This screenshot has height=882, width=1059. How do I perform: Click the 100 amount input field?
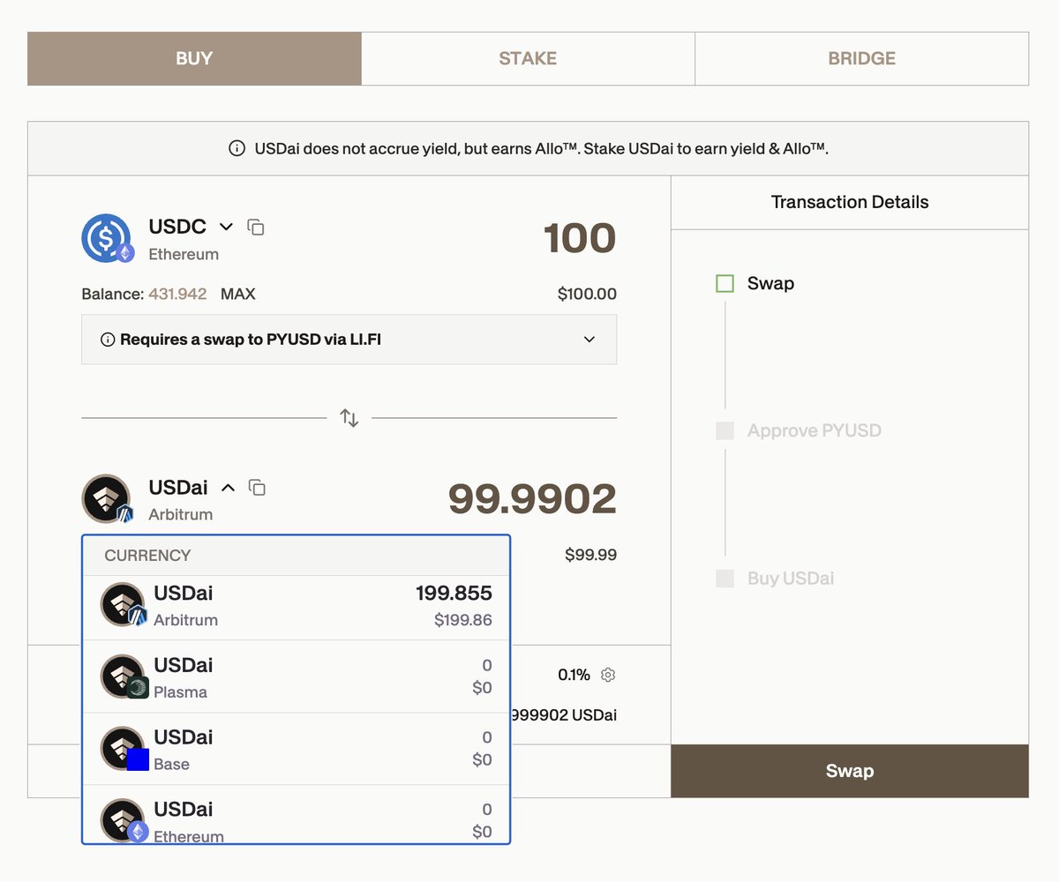point(579,238)
